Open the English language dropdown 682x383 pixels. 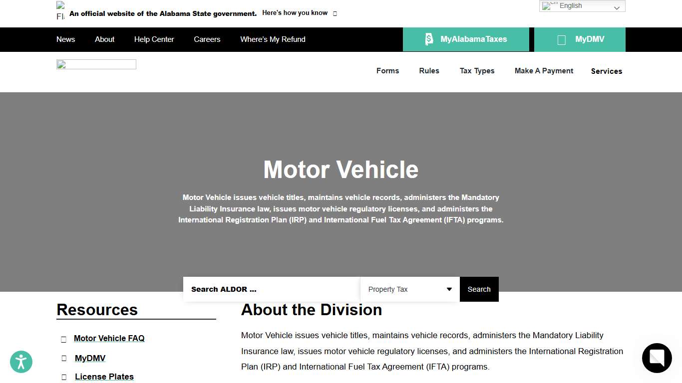(582, 6)
